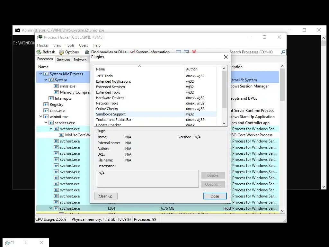Collapse the services.exe tree node
The height and width of the screenshot is (247, 329).
click(x=46, y=123)
